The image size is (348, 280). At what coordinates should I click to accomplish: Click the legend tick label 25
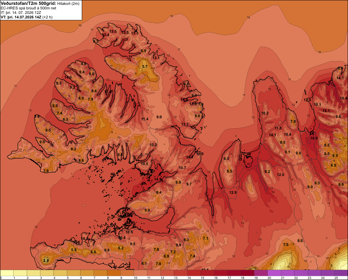[336, 278]
